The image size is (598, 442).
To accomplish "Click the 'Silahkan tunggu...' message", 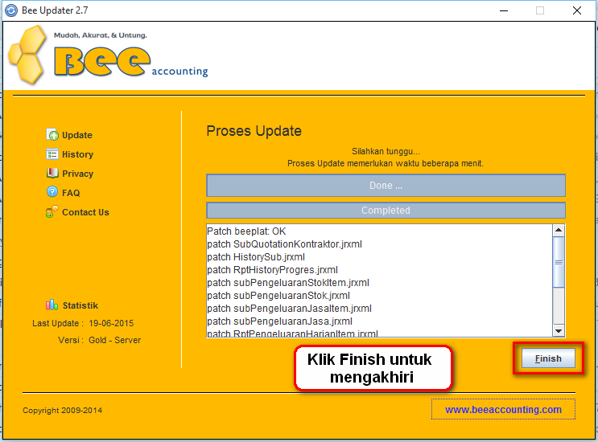I will [386, 152].
